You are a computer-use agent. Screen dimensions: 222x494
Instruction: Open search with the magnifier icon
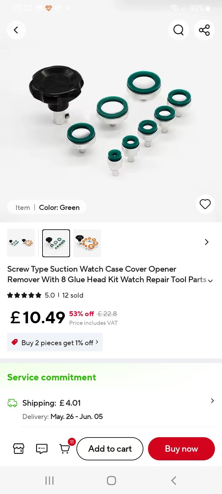(x=179, y=30)
